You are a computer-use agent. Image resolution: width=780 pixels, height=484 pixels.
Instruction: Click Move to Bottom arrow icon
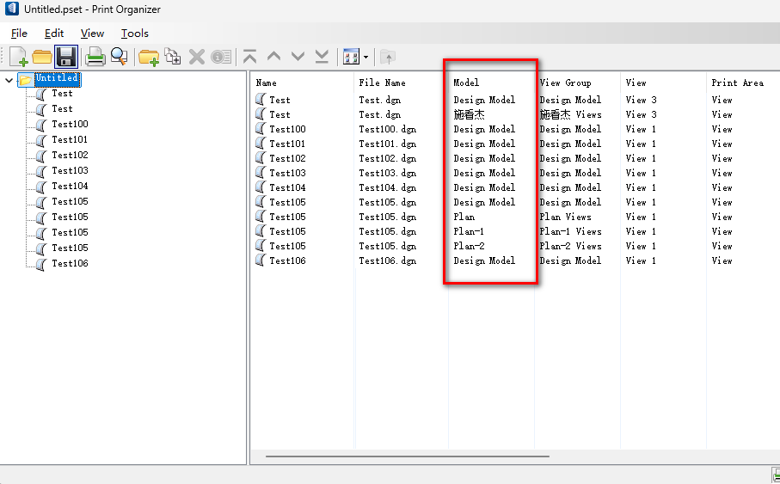tap(322, 57)
